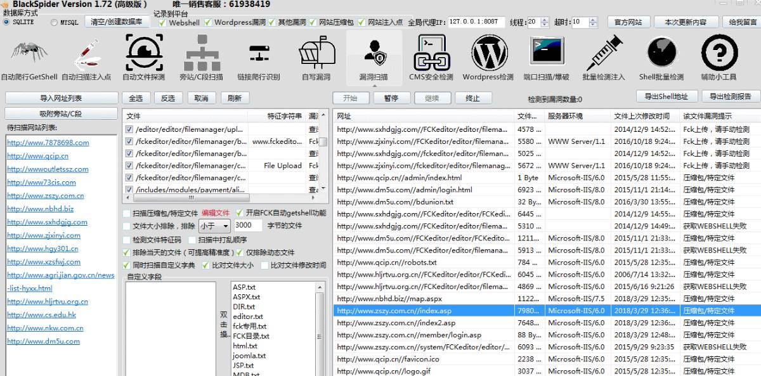Viewport: 761px width, 376px height.
Task: Sort by 文件上次修改时间 column header
Action: tap(645, 116)
